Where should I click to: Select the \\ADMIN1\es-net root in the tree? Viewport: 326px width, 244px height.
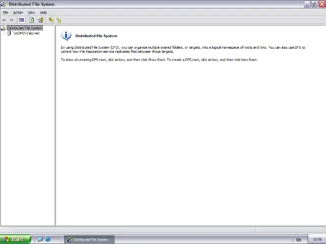pos(26,34)
